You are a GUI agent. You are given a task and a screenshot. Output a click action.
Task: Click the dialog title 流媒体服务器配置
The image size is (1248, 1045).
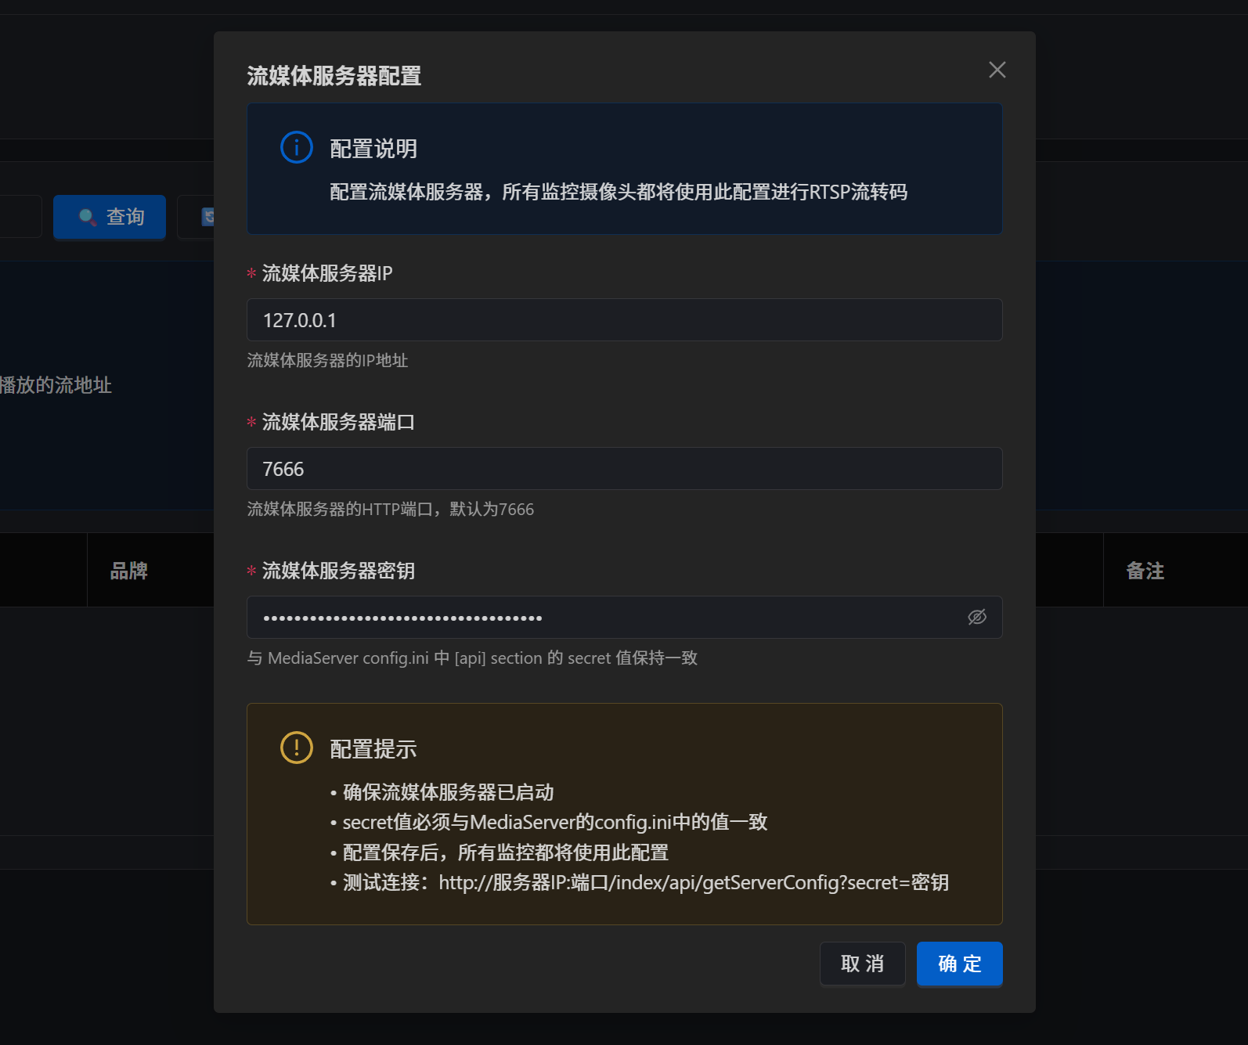(x=334, y=76)
